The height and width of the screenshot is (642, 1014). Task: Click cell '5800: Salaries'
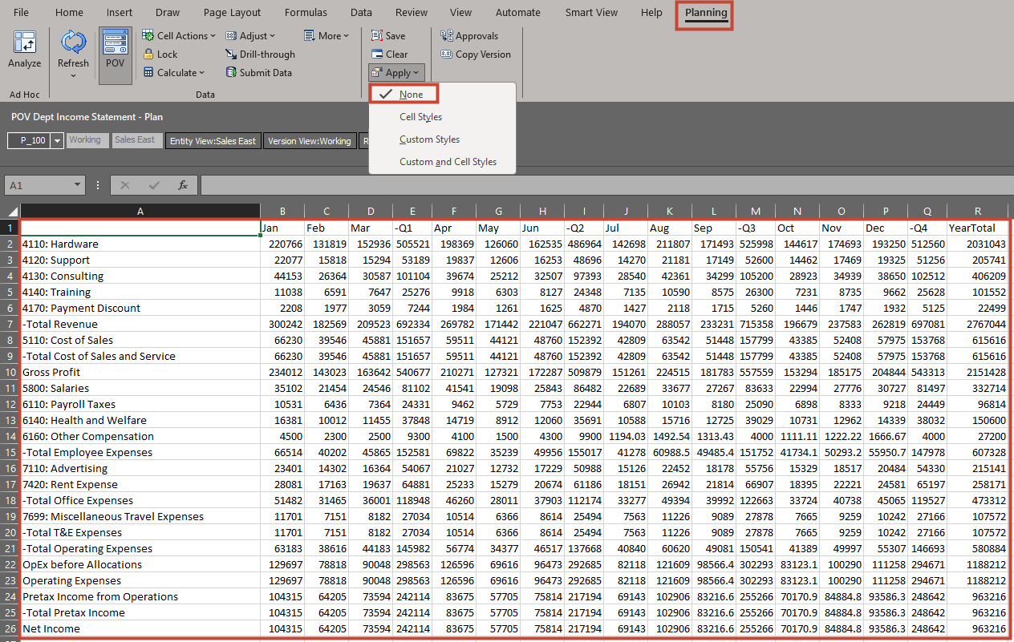[140, 388]
